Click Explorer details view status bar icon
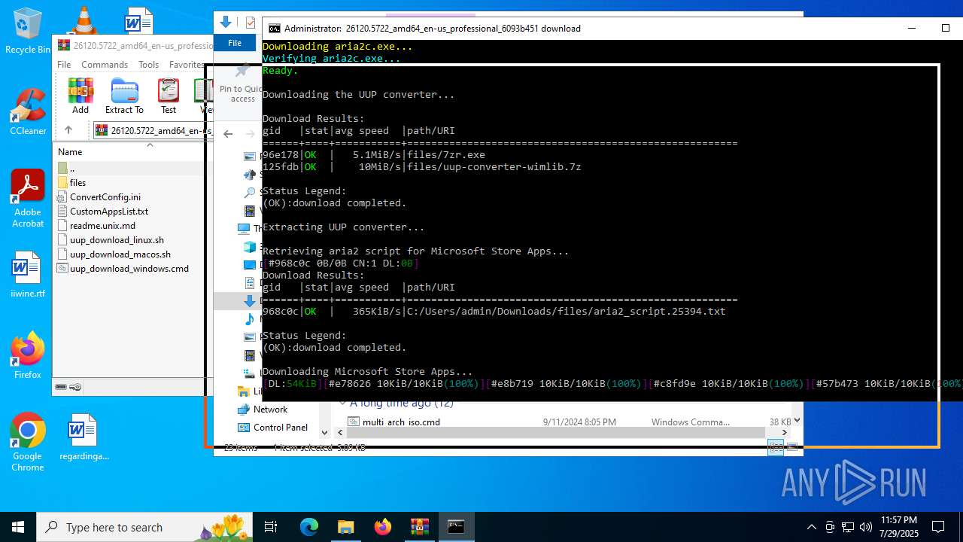 pyautogui.click(x=774, y=448)
